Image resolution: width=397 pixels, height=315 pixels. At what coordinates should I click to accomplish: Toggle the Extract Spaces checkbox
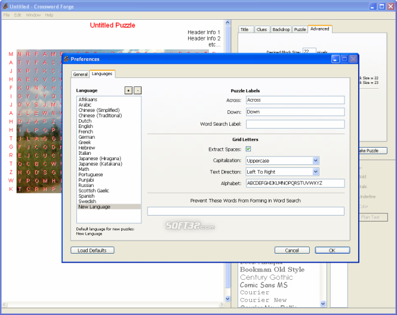(x=248, y=149)
